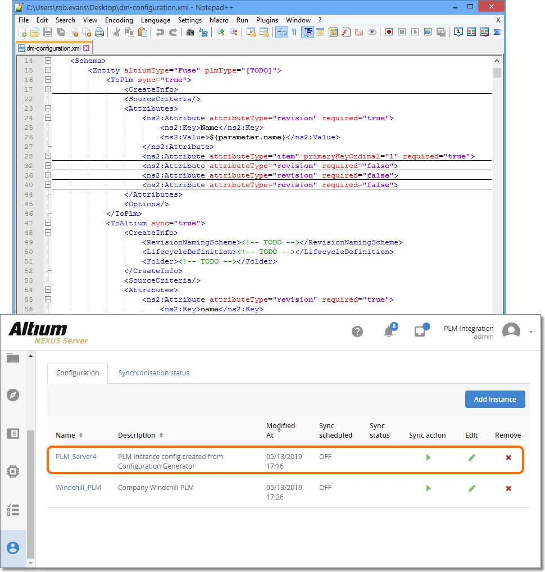The height and width of the screenshot is (572, 545).
Task: Remove PLM_Server4 with red X
Action: click(x=508, y=457)
